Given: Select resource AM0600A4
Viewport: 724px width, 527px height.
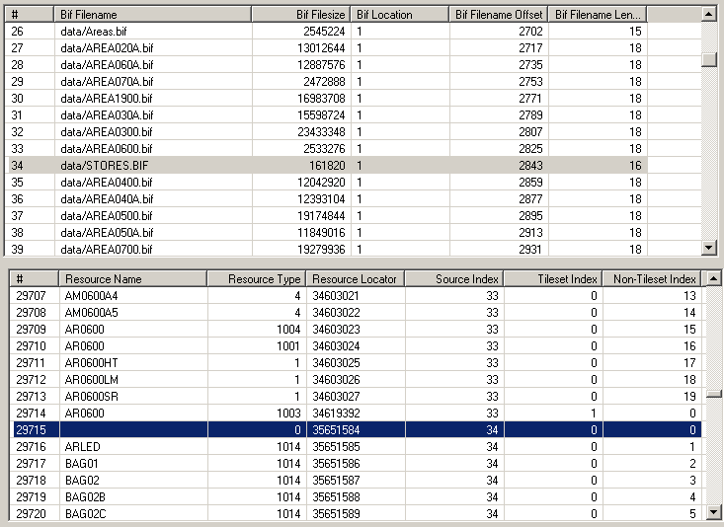Looking at the screenshot, I should pyautogui.click(x=356, y=296).
